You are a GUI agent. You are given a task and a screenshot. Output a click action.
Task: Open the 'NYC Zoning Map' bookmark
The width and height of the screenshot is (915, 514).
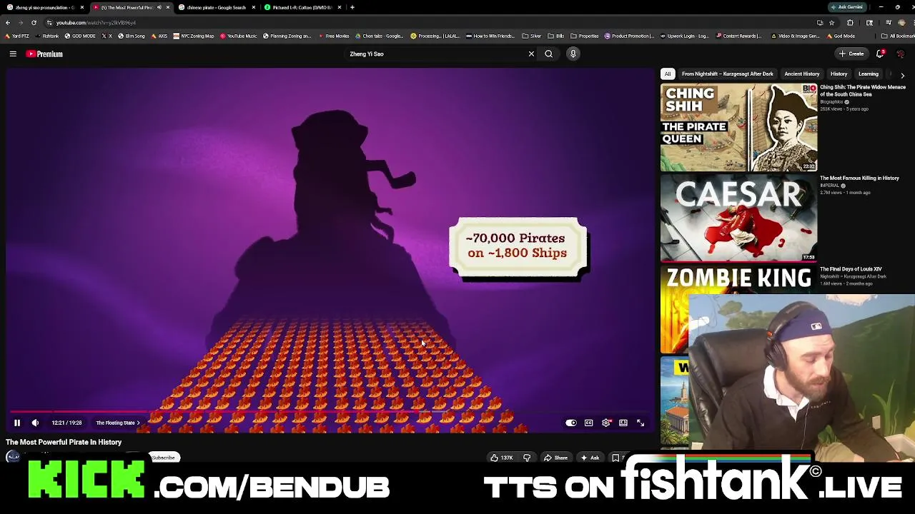(x=193, y=36)
